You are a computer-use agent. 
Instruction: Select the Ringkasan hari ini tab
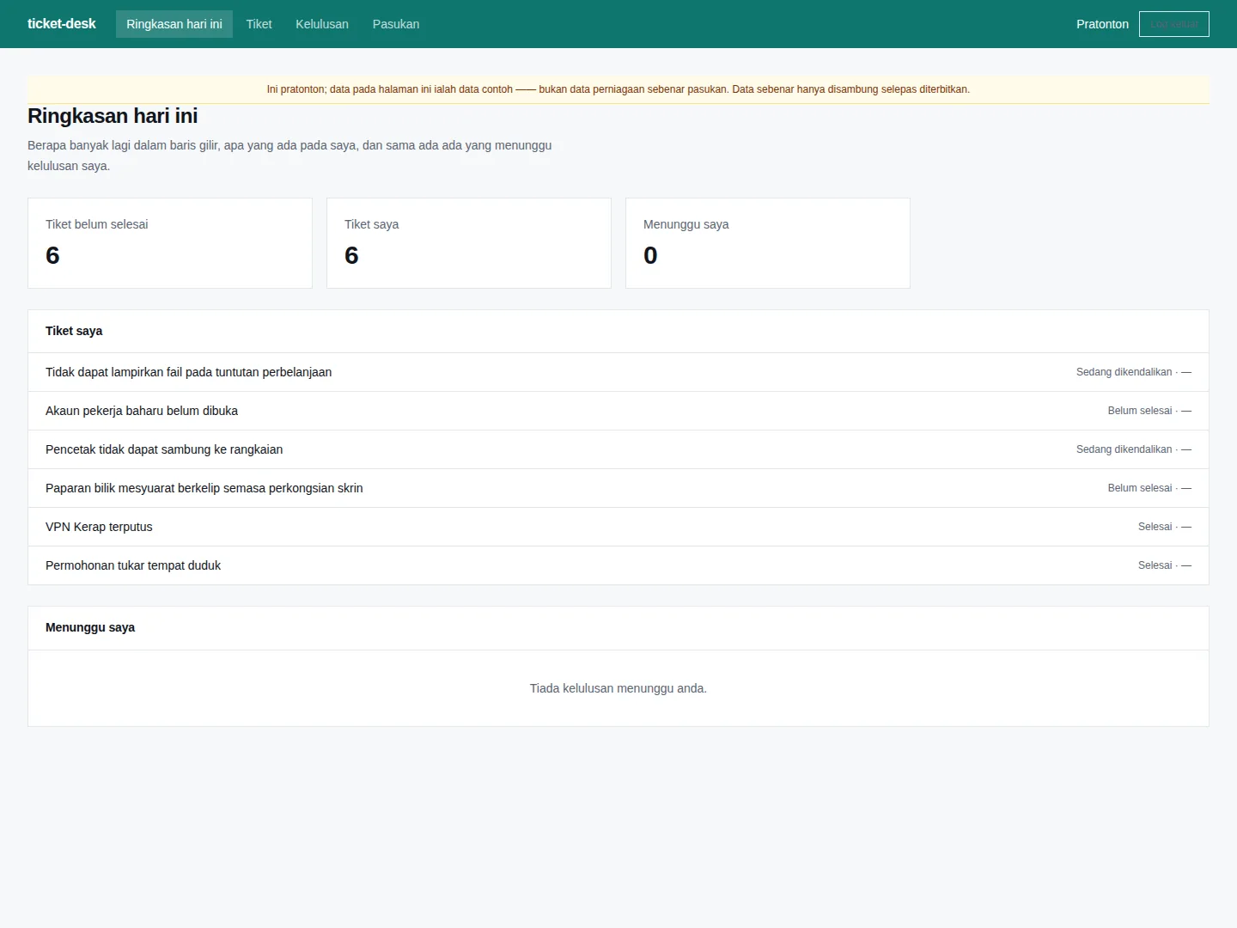click(174, 24)
